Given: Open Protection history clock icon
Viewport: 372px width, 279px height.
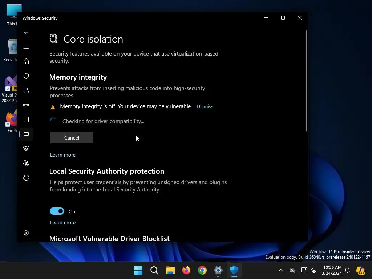Looking at the screenshot, I should tap(26, 178).
